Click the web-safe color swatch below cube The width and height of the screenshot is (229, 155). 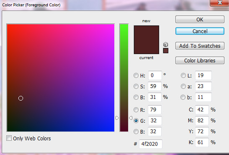tap(166, 51)
